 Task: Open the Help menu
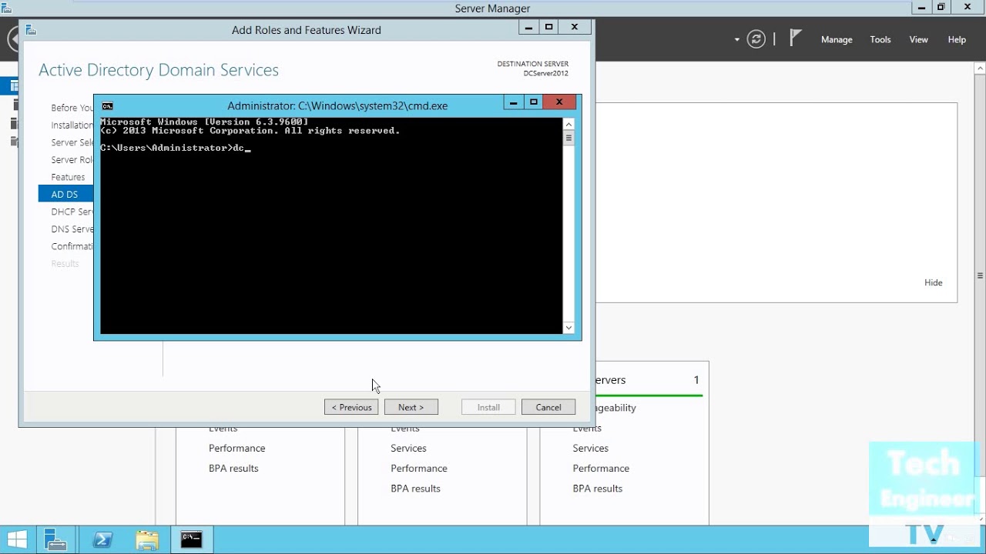coord(957,40)
